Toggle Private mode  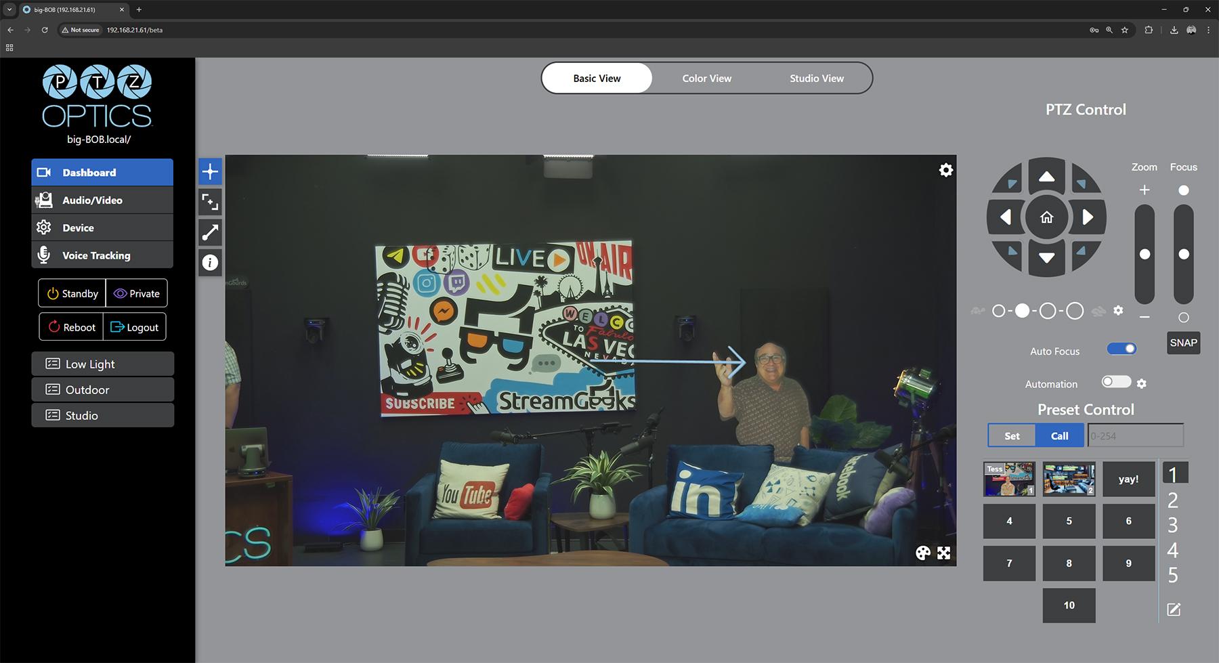pyautogui.click(x=137, y=293)
